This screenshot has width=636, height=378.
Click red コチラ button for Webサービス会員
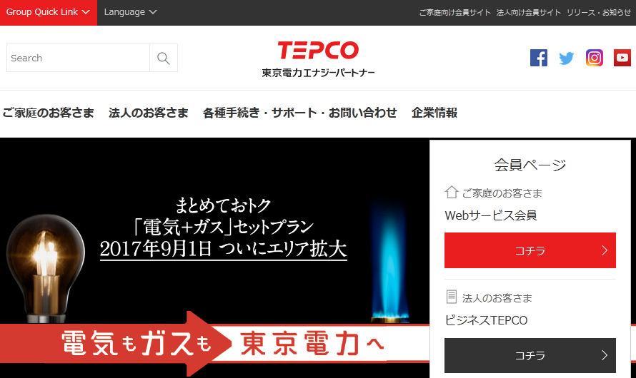pos(530,250)
